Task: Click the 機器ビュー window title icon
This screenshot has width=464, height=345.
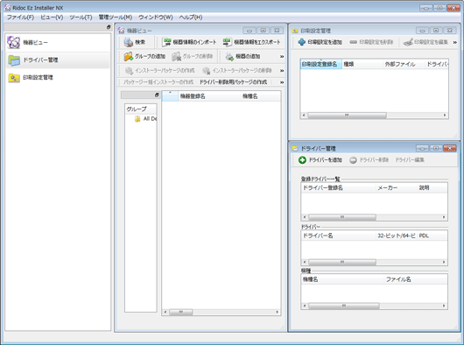Action: click(x=121, y=30)
